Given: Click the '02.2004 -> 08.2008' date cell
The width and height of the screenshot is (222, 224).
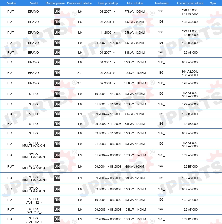Looking at the screenshot, I should click(x=108, y=219).
